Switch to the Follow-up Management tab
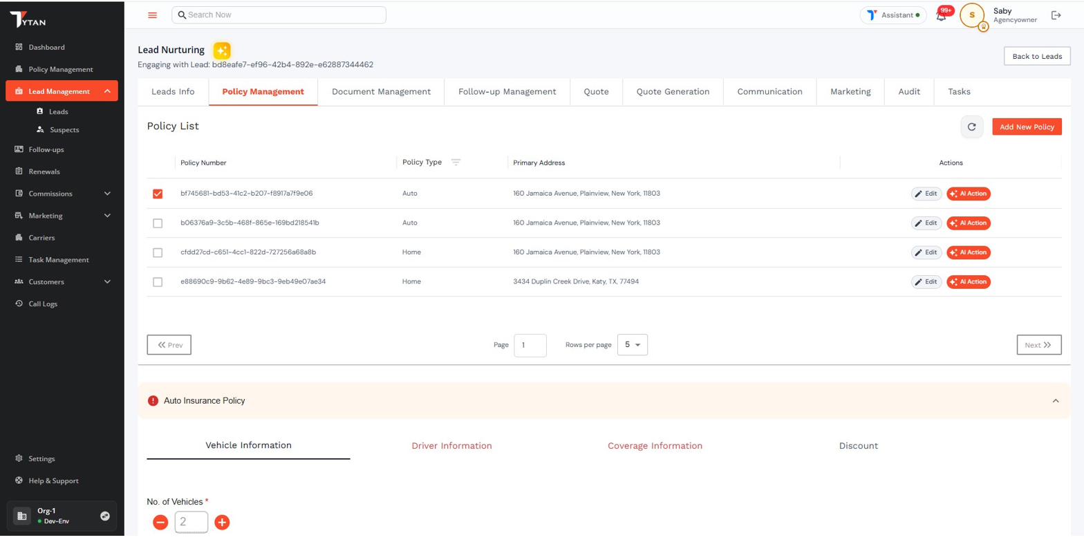 507,92
